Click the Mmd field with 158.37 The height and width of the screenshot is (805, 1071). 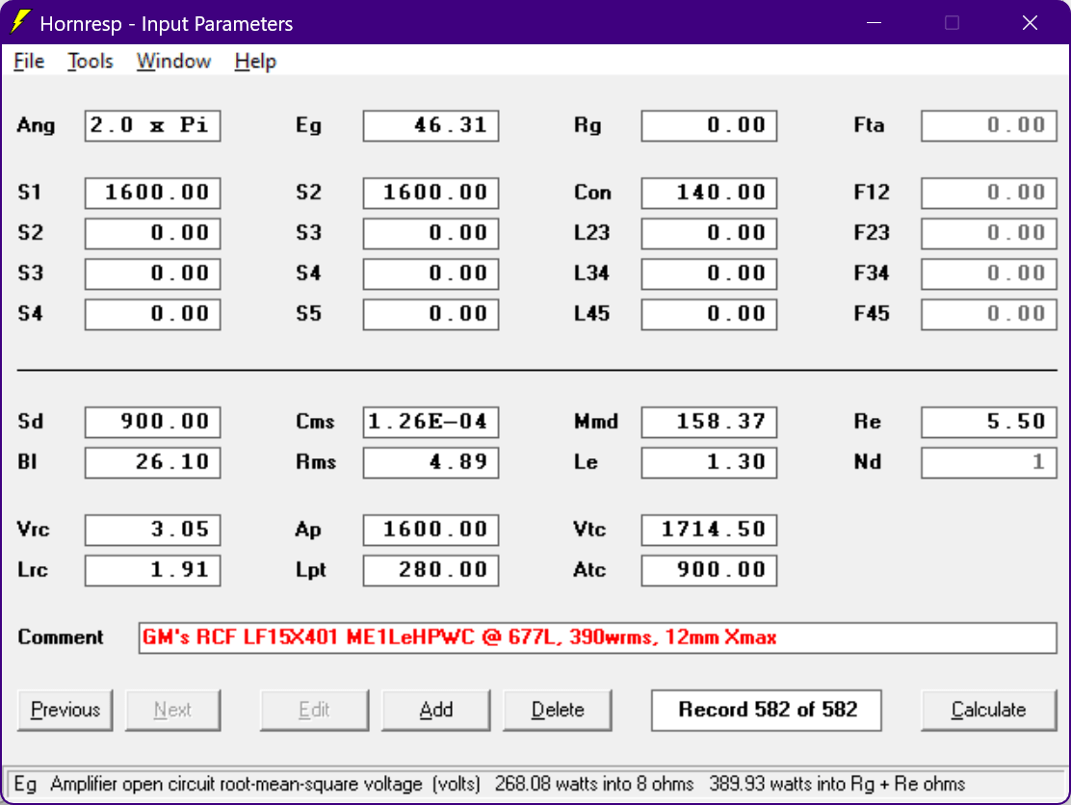click(x=709, y=422)
